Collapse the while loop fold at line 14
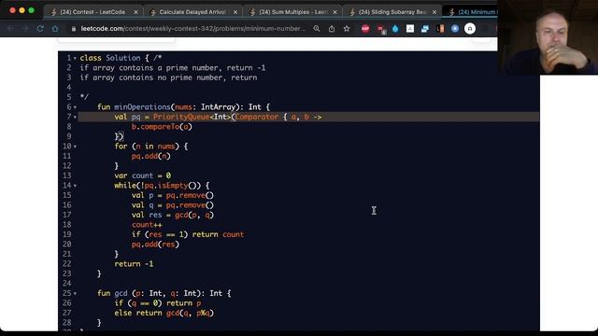 pos(75,186)
